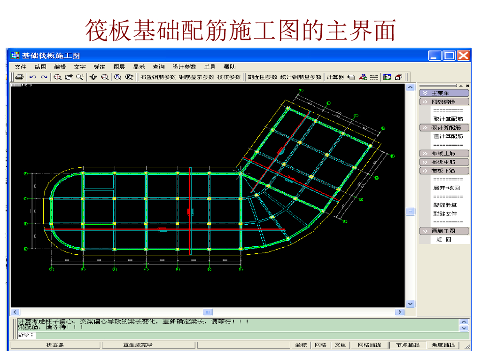Open the 图层 menu in the menu bar
The height and width of the screenshot is (361, 481).
[x=119, y=67]
